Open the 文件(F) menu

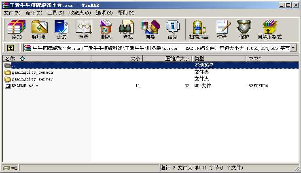(12, 13)
